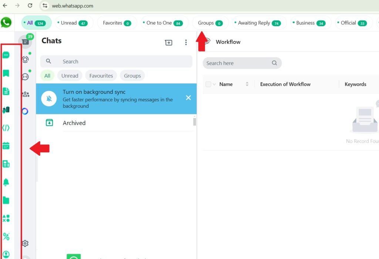Open the Meta AI assistant circle
The image size is (379, 259).
point(25,111)
